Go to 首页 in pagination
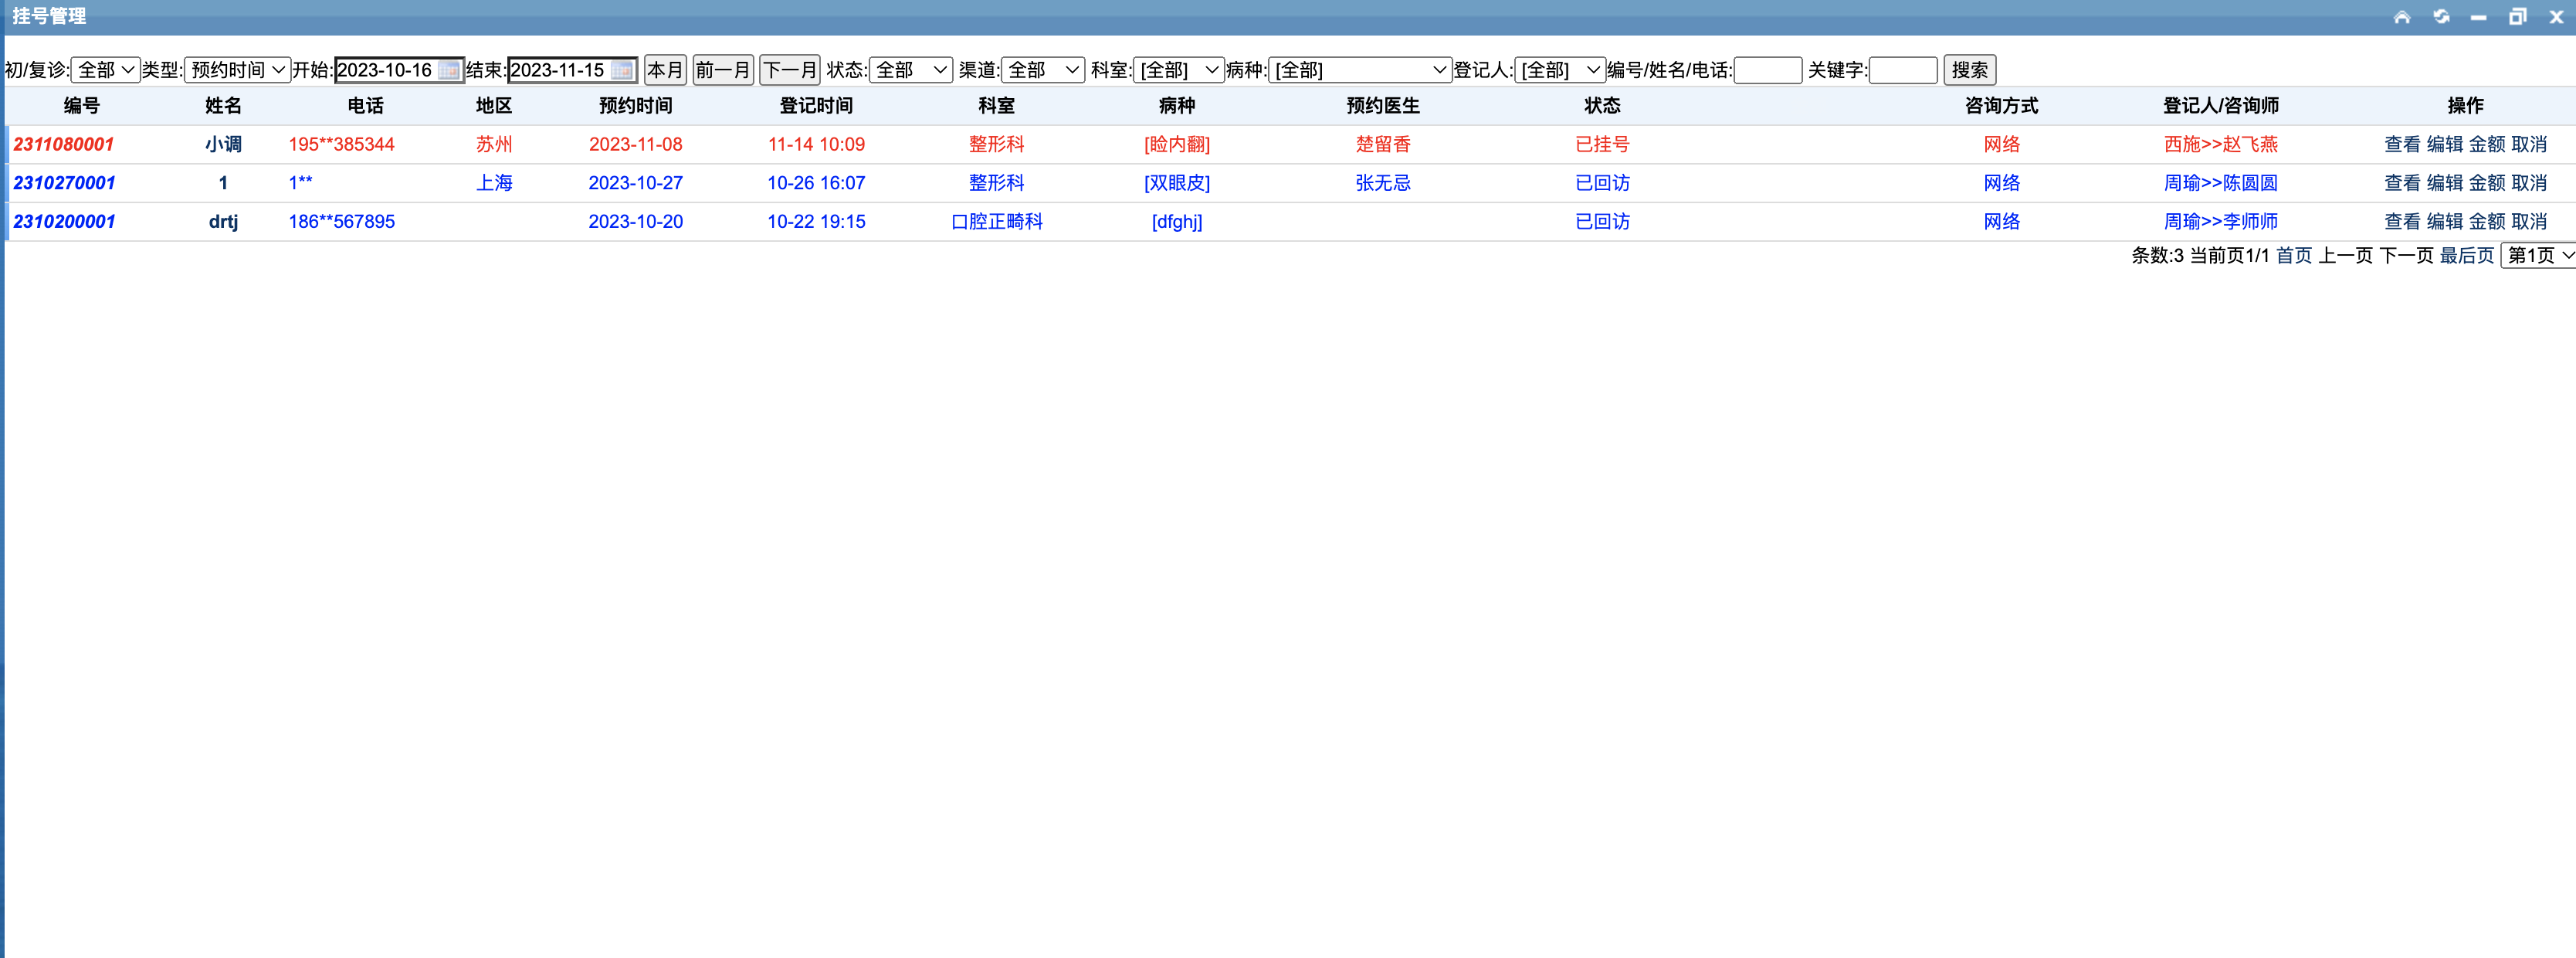The width and height of the screenshot is (2576, 958). (x=2294, y=256)
